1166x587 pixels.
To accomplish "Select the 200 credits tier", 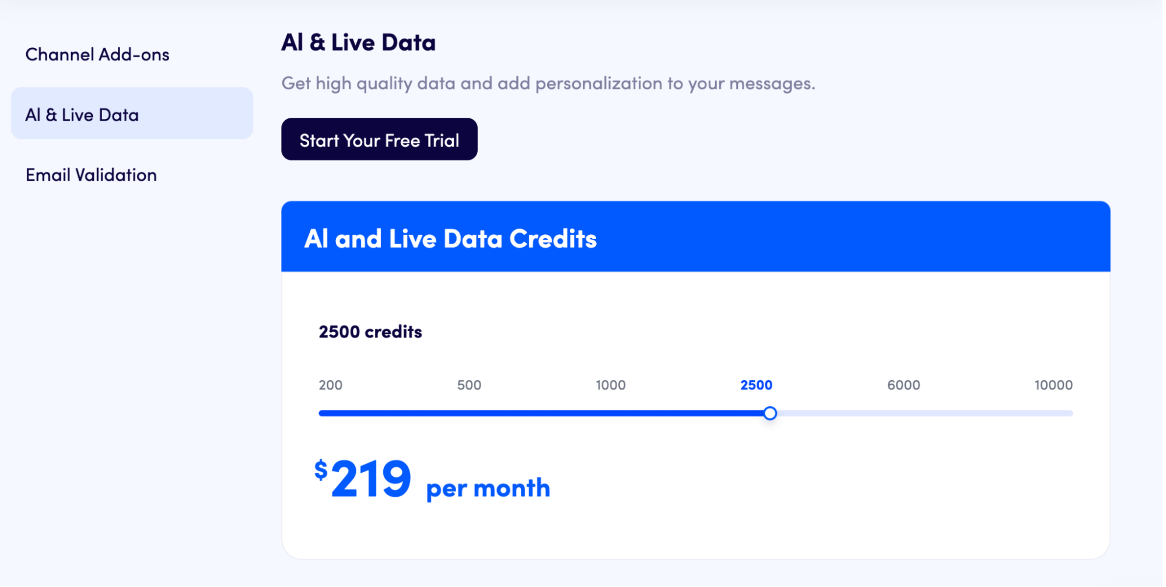I will pyautogui.click(x=330, y=385).
